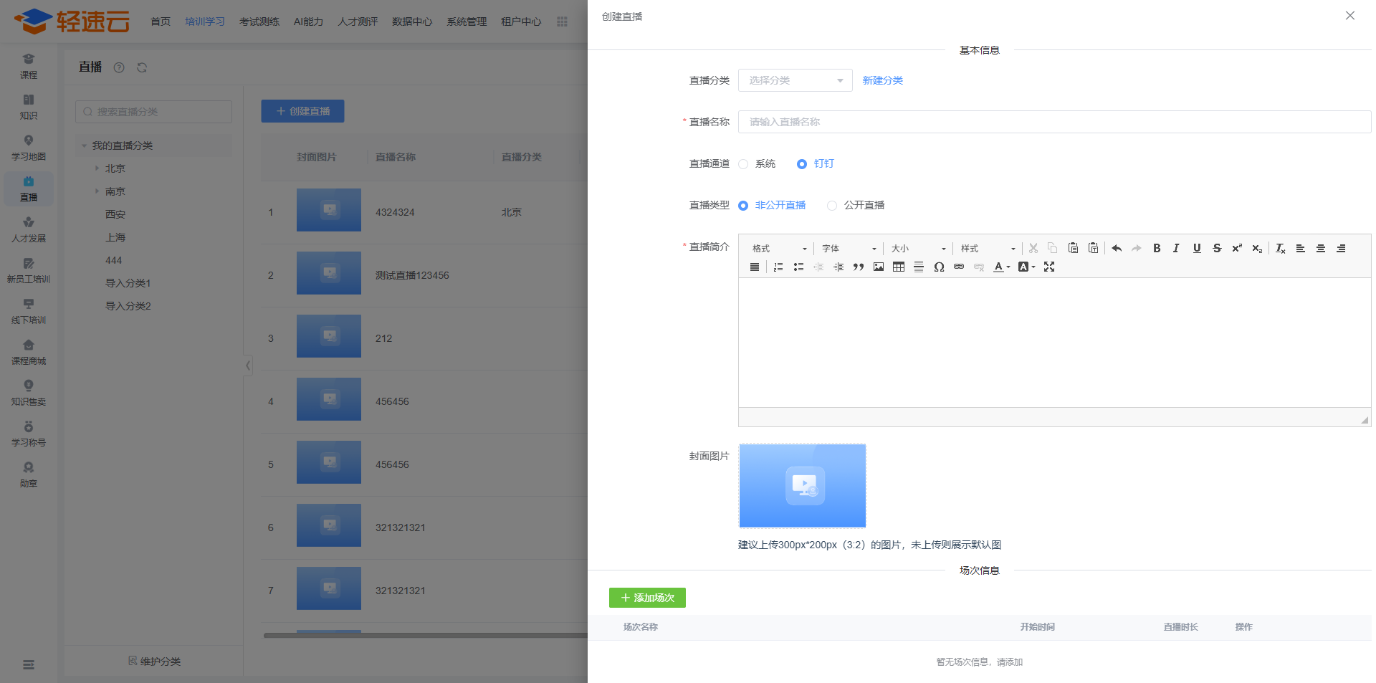Select the 系统 live channel option
Screen dimensions: 1376x683
pyautogui.click(x=744, y=164)
